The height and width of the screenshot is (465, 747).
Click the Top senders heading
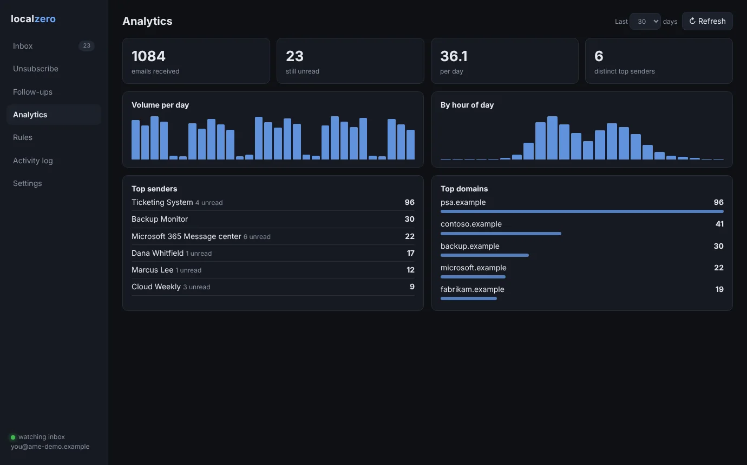[154, 189]
